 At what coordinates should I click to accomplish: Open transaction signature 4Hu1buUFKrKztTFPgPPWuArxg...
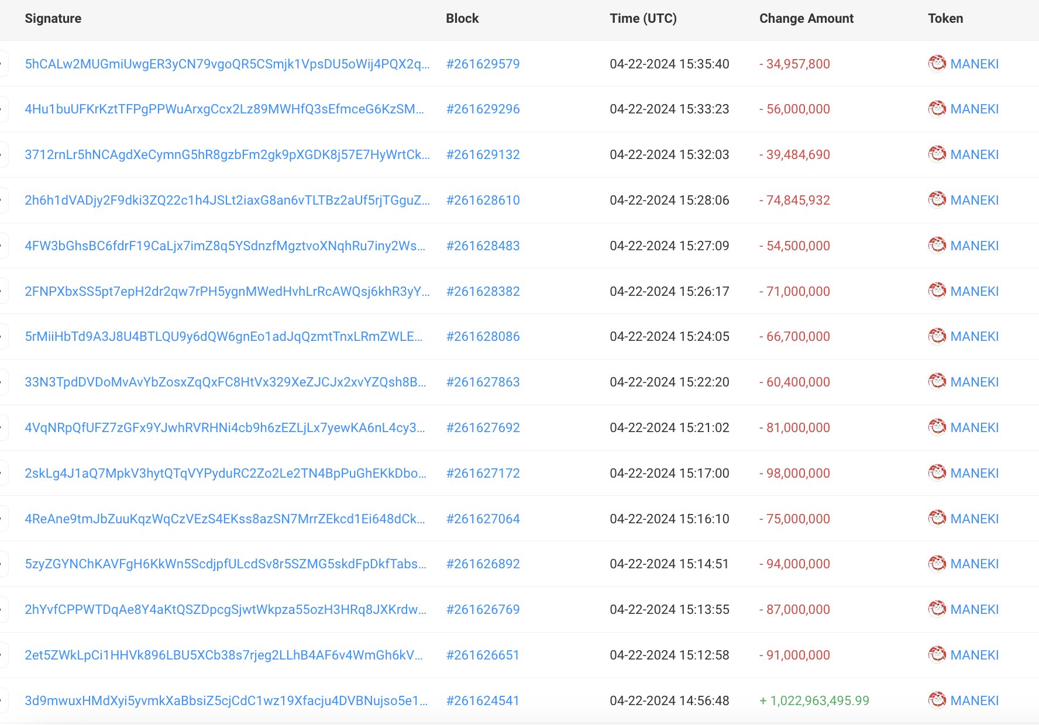click(225, 109)
